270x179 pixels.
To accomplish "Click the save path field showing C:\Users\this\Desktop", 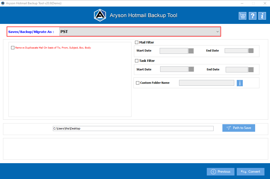I will pyautogui.click(x=133, y=128).
